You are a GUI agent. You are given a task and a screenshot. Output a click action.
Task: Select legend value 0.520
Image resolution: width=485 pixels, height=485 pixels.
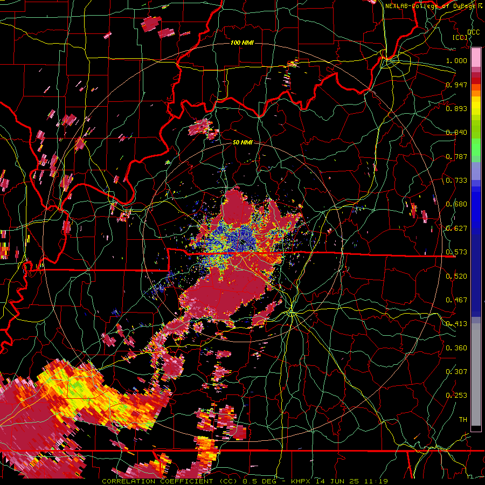(456, 276)
